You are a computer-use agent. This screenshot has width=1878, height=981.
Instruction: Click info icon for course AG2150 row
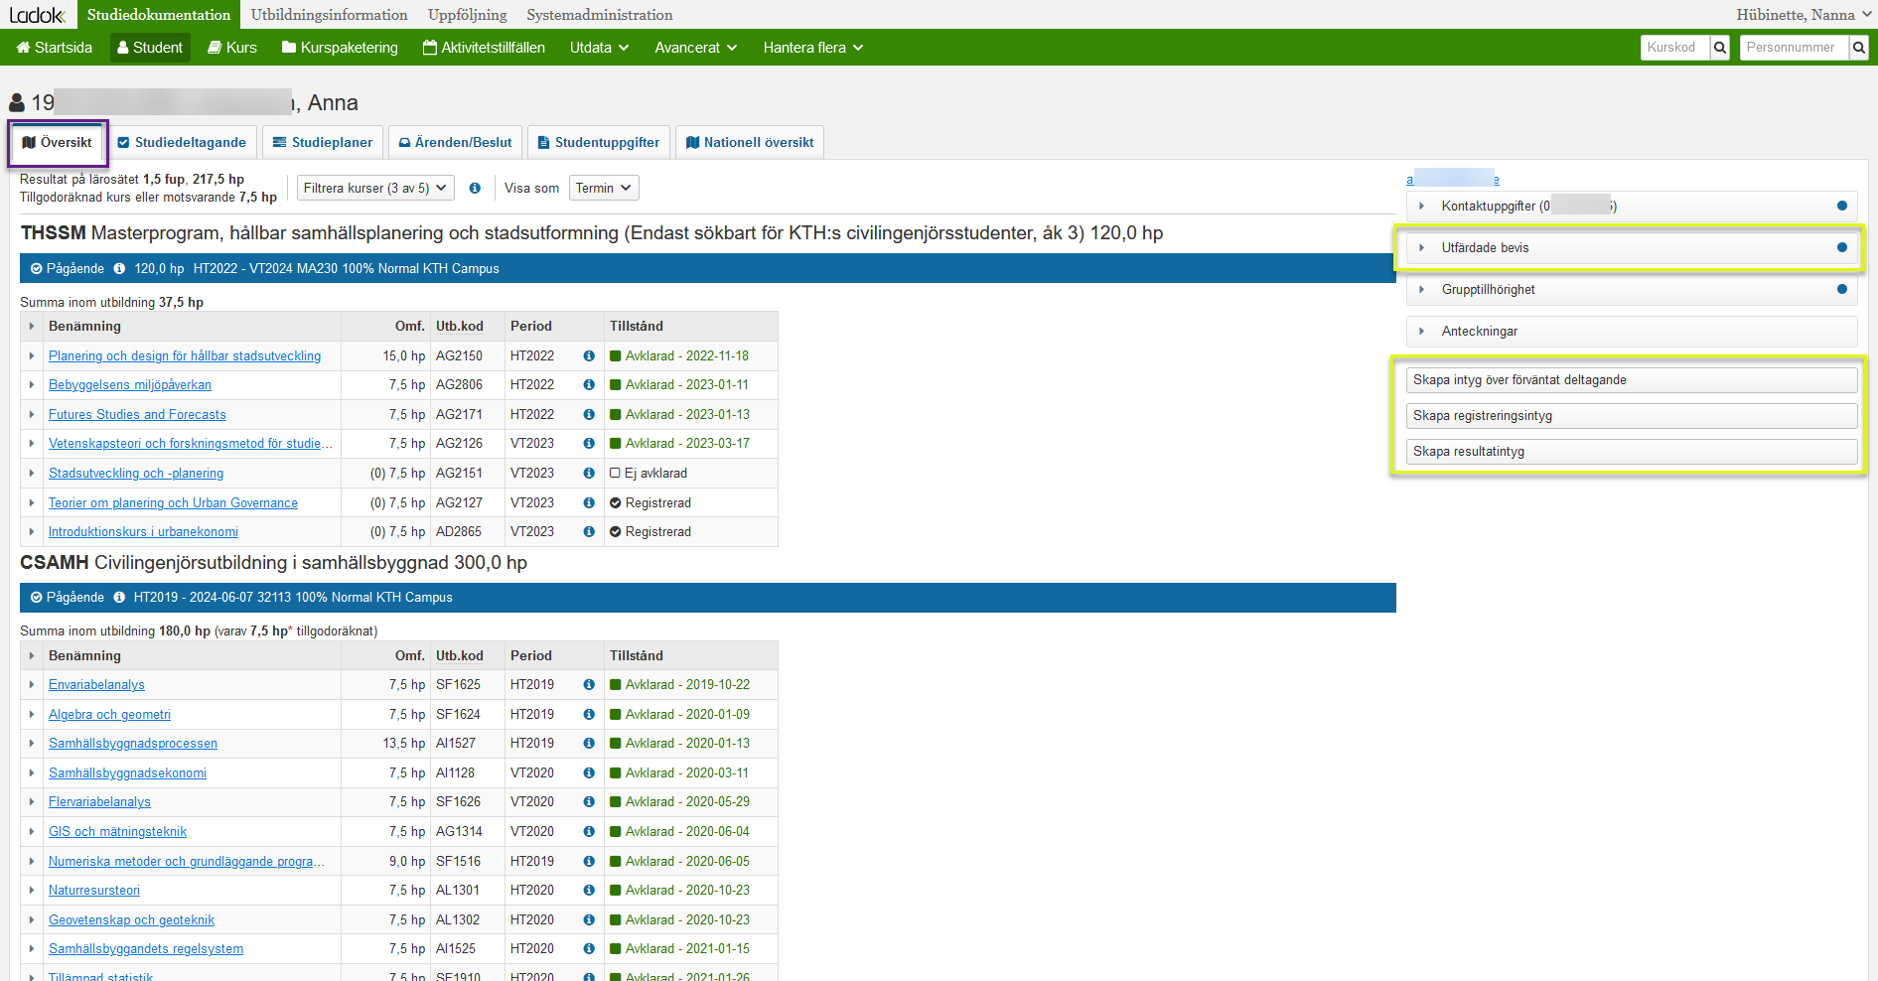pos(589,355)
